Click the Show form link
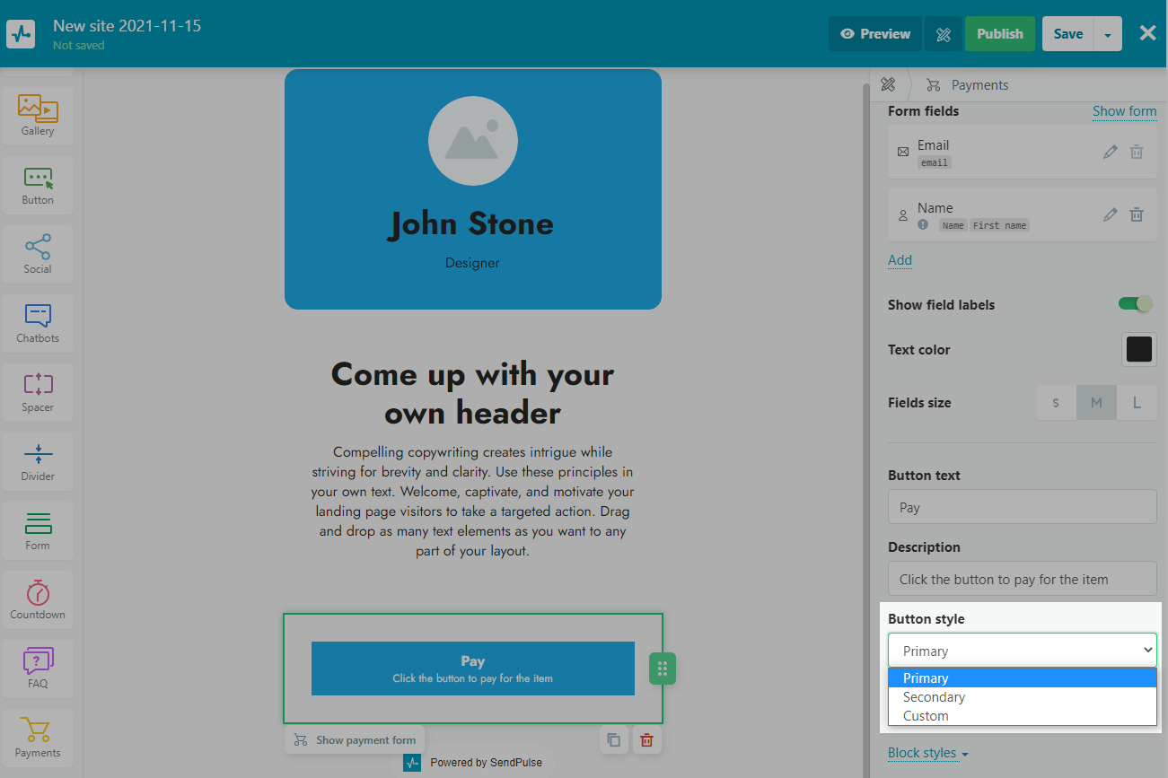 click(1124, 111)
